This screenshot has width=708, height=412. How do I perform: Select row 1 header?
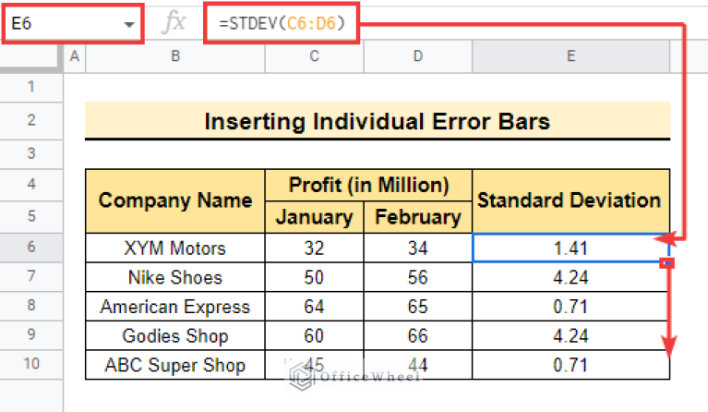(31, 87)
